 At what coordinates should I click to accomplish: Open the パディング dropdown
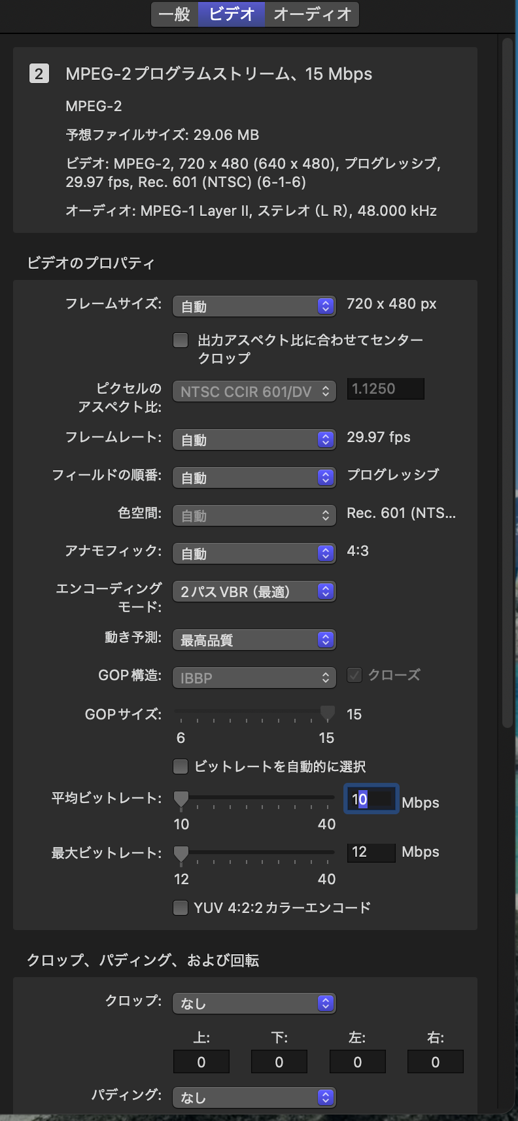254,1097
